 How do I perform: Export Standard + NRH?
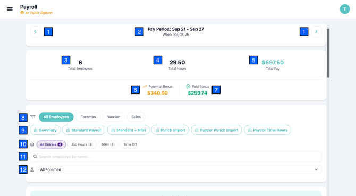point(128,130)
